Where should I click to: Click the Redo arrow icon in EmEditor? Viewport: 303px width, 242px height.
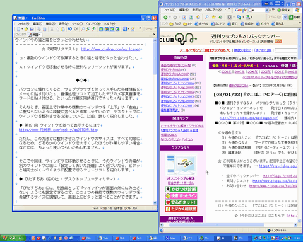point(76,29)
